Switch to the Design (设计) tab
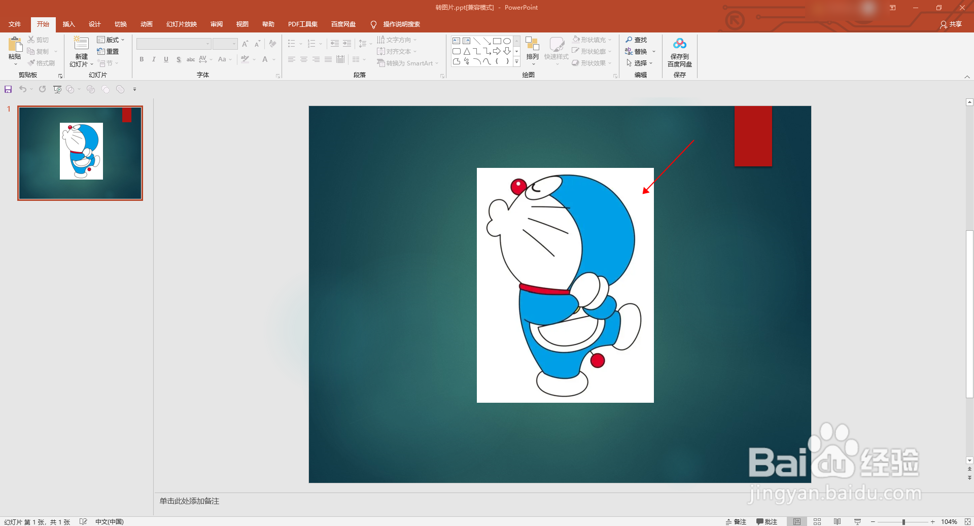 pos(95,24)
